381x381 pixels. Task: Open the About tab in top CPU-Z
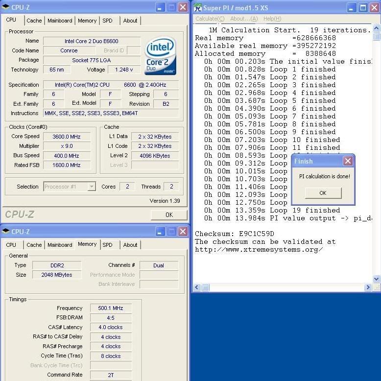coord(130,21)
